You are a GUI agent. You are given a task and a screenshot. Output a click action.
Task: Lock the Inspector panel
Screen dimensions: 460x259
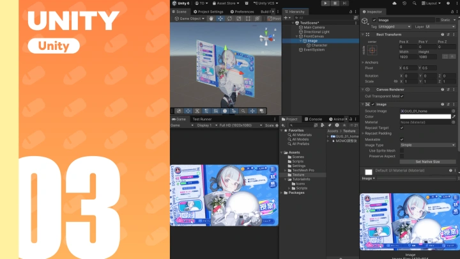(x=452, y=12)
